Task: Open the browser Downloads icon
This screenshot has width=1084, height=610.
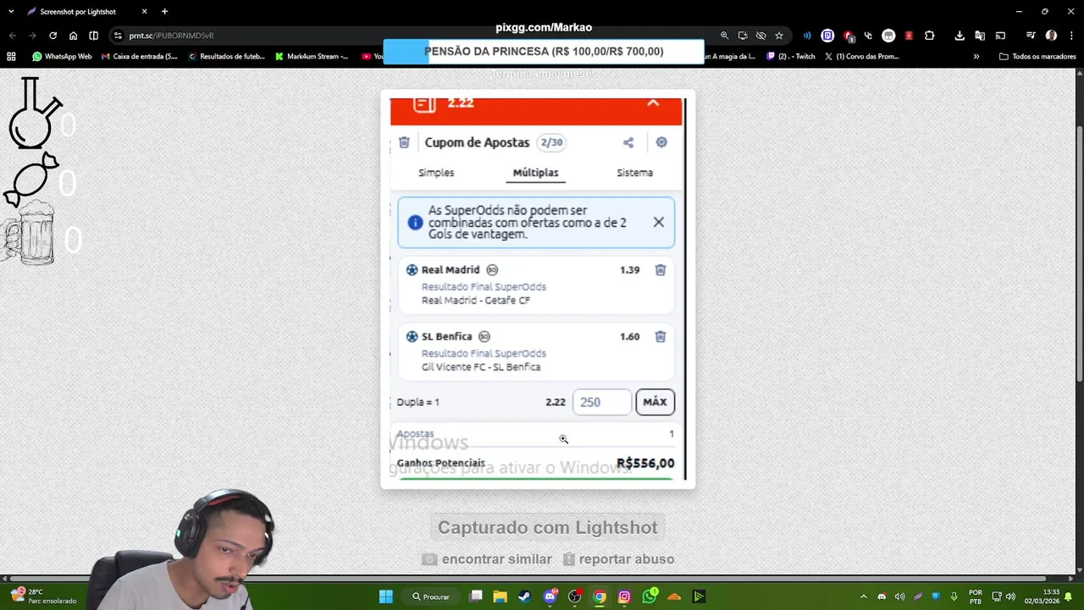Action: 960,36
